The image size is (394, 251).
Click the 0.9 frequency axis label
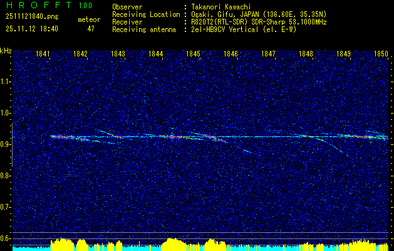tap(4, 144)
